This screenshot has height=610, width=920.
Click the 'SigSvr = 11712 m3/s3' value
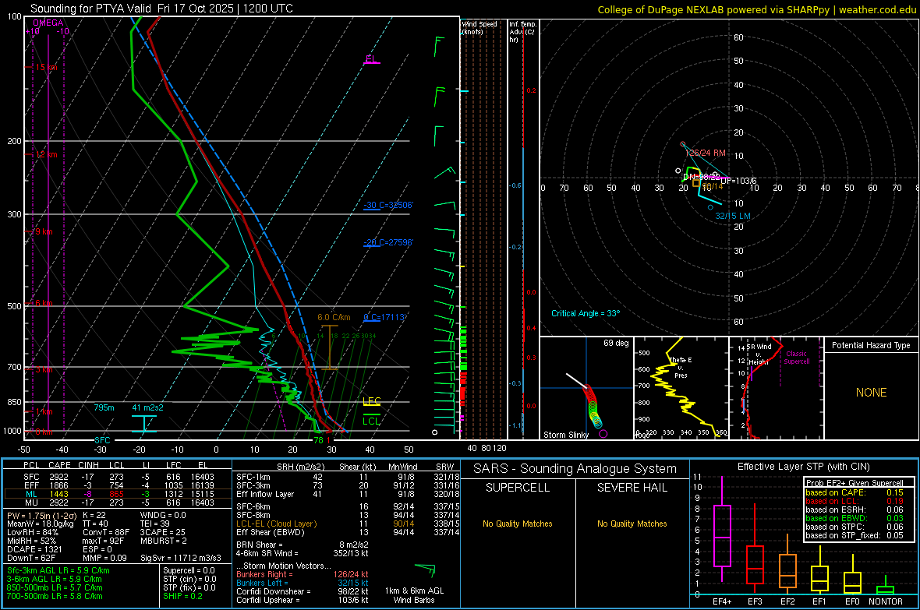(x=181, y=558)
